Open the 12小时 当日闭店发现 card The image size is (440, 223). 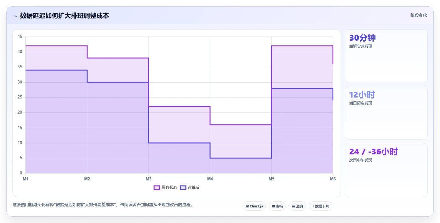tap(386, 113)
